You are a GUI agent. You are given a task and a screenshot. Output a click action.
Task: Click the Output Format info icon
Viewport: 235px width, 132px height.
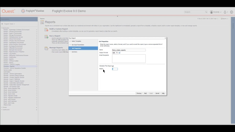pos(119,53)
